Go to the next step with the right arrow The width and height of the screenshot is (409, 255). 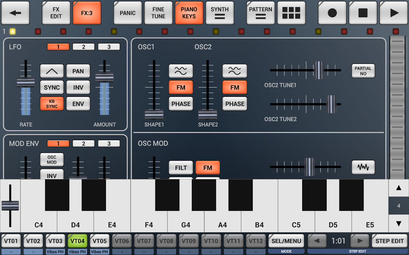click(x=360, y=241)
